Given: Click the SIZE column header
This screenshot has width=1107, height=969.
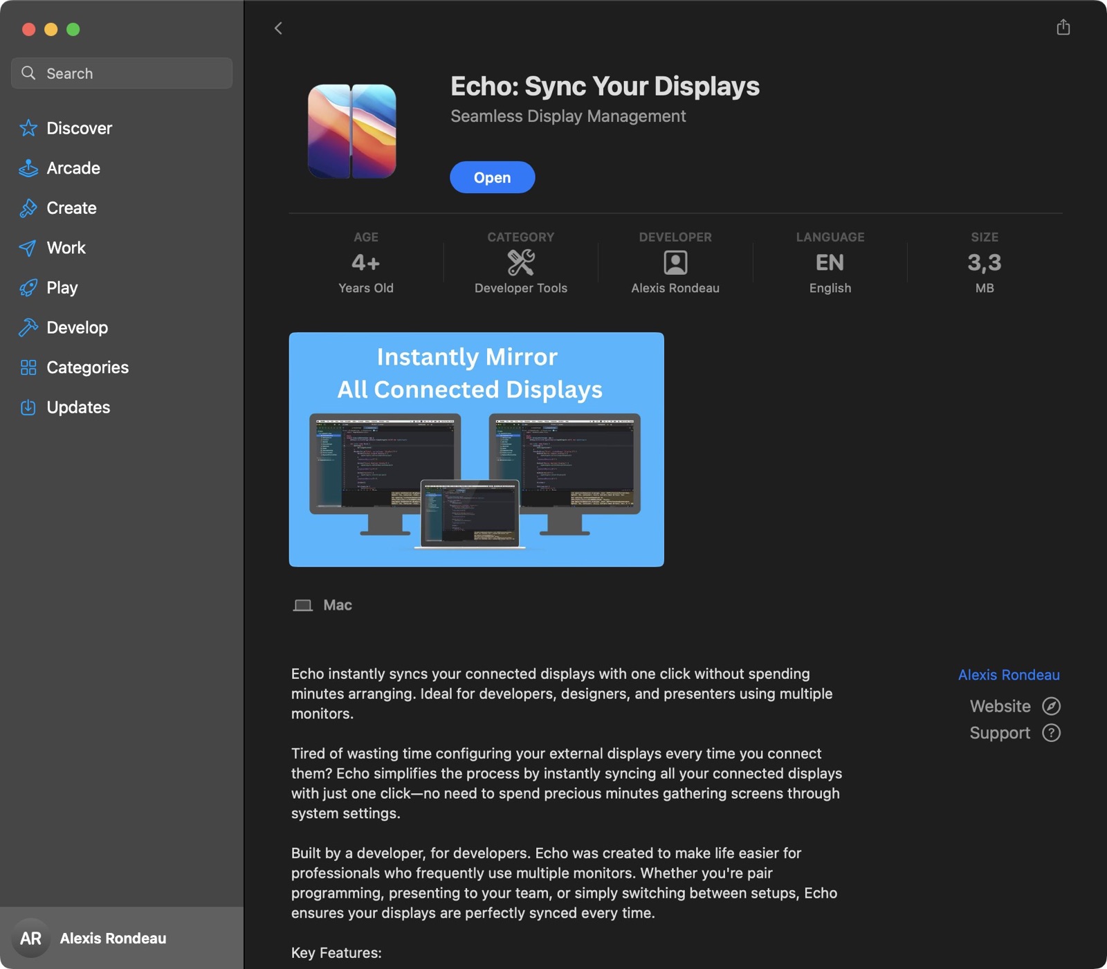Looking at the screenshot, I should click(x=985, y=237).
